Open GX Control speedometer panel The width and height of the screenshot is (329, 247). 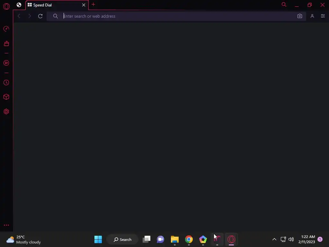[6, 29]
